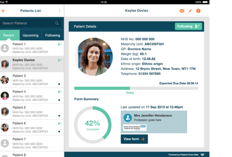Click the Kaylee Davies header title

coord(137,10)
